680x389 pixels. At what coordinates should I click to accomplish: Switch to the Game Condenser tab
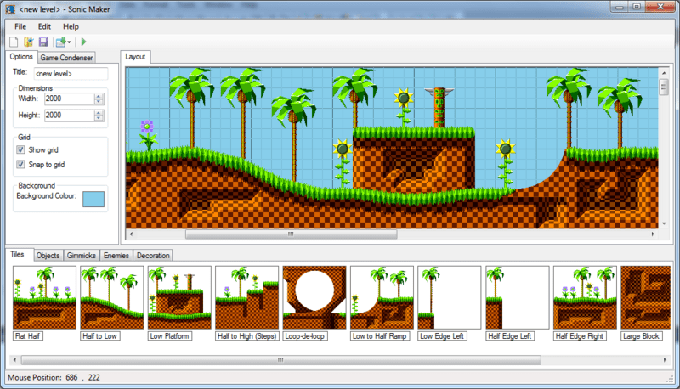point(66,58)
